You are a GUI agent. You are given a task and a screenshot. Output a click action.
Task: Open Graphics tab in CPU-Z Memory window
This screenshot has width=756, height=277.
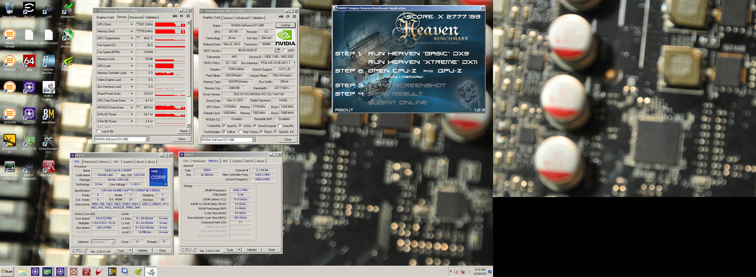coord(238,161)
